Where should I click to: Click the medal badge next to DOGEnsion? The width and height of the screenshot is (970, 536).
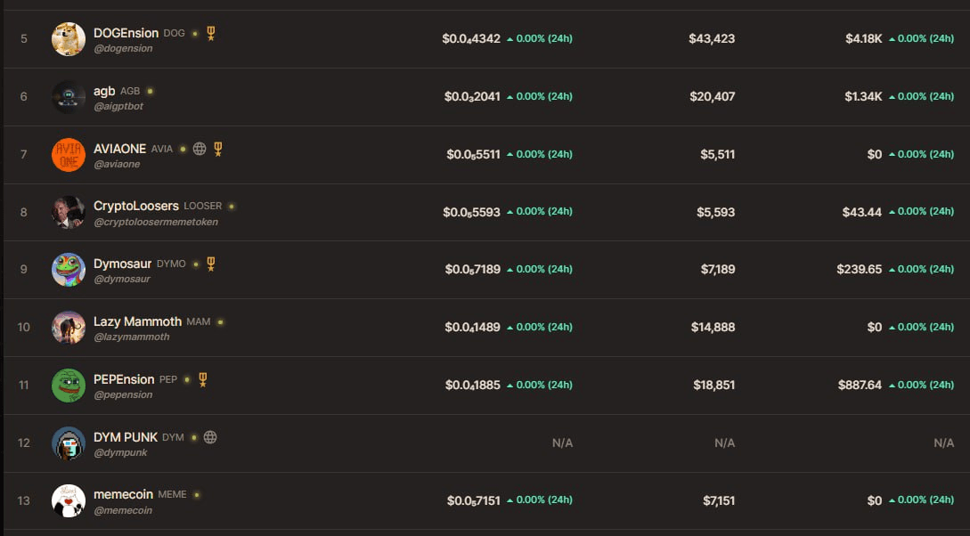click(x=211, y=34)
